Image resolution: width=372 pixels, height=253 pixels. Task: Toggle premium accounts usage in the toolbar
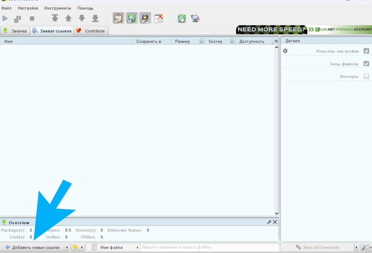(x=145, y=18)
